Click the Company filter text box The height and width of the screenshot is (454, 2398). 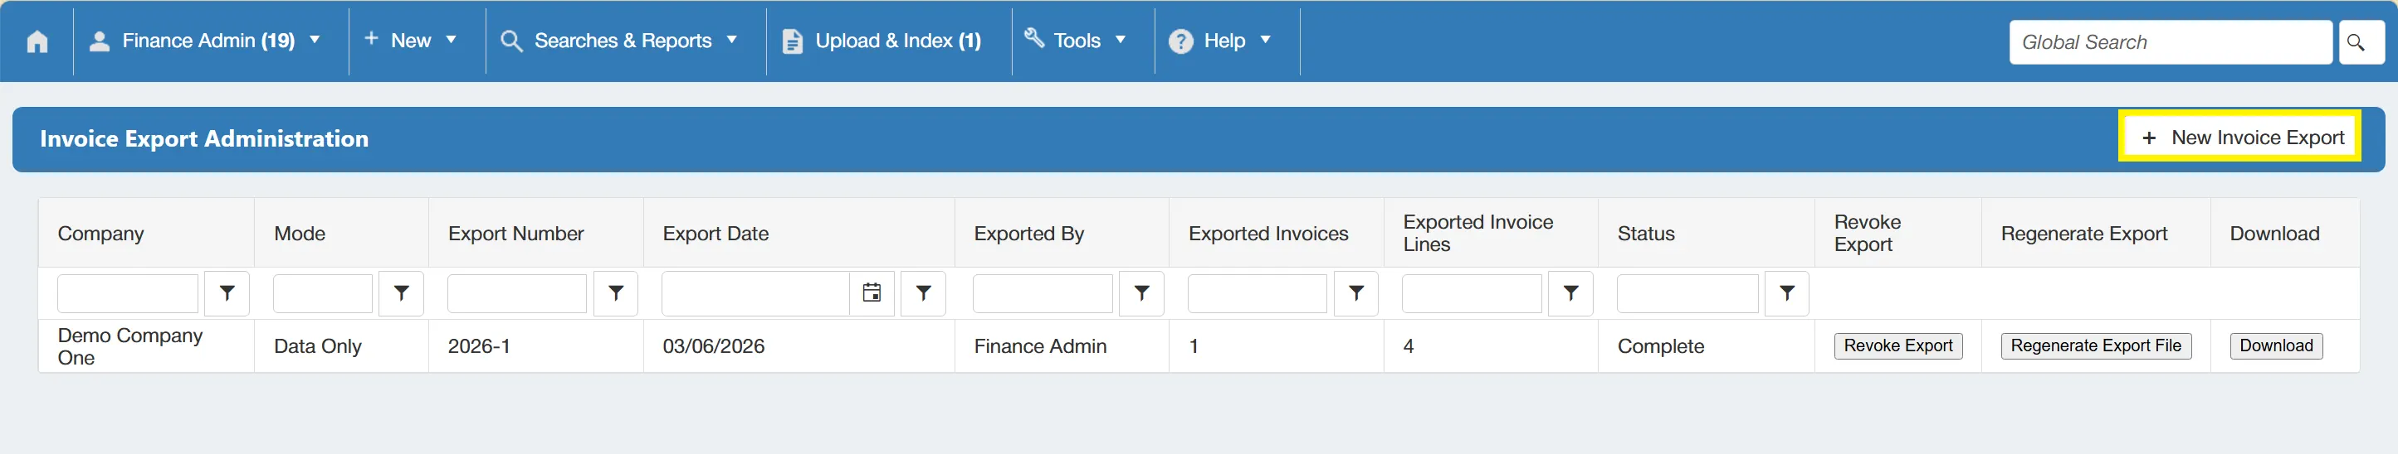[128, 293]
